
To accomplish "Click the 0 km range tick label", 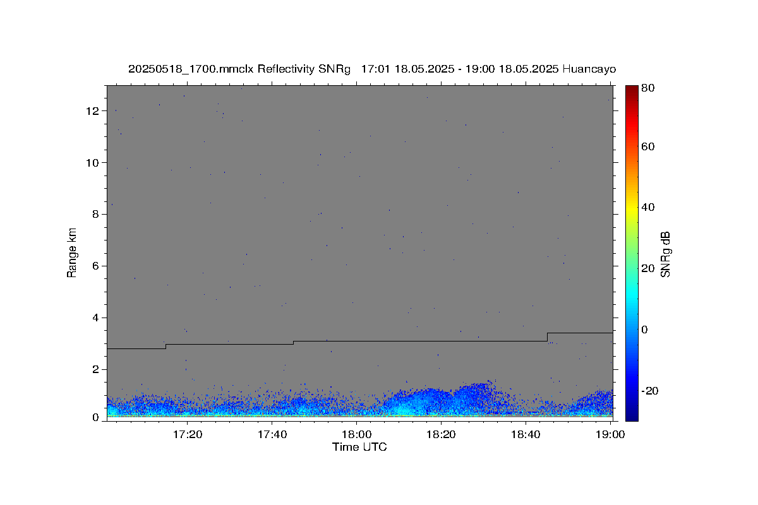I will (x=97, y=417).
